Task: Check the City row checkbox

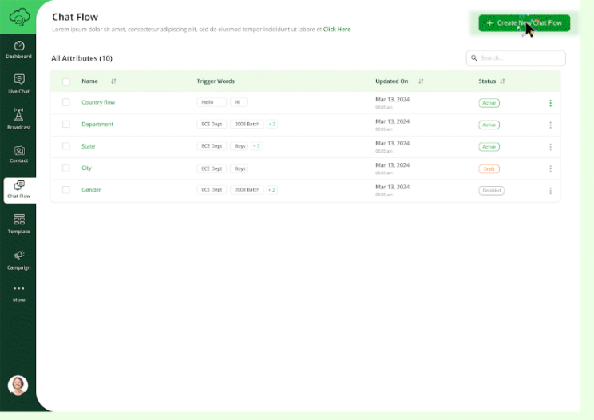Action: point(66,168)
